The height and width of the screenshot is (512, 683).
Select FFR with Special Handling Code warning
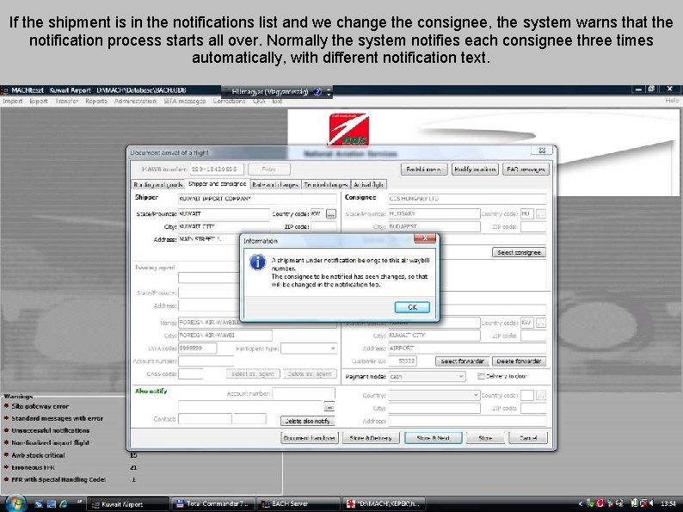[58, 479]
